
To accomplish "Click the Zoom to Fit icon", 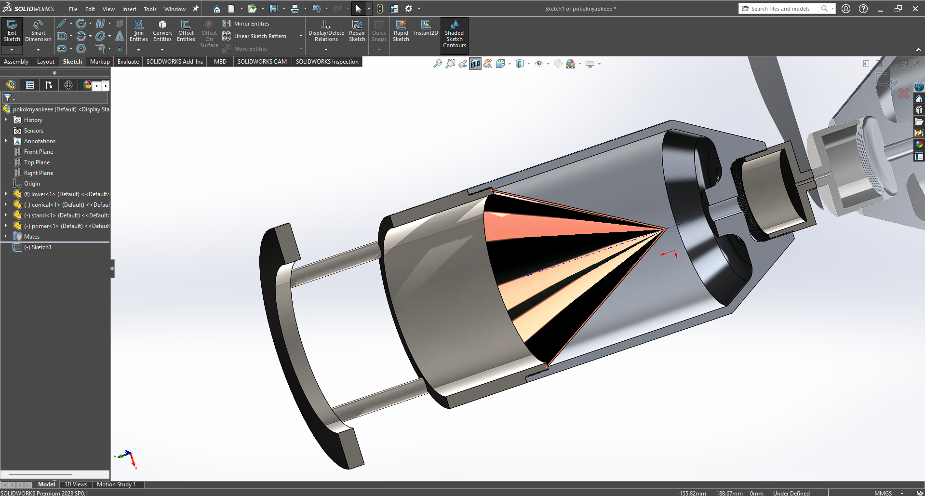I will (x=438, y=64).
